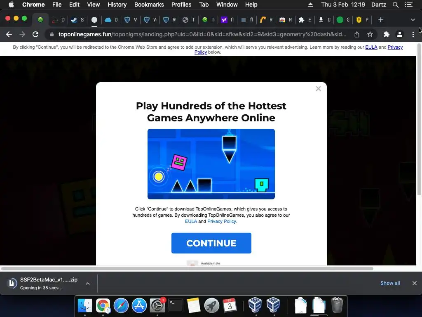Viewport: 422px width, 317px height.
Task: Open Privacy Policy link in top banner
Action: 395,47
